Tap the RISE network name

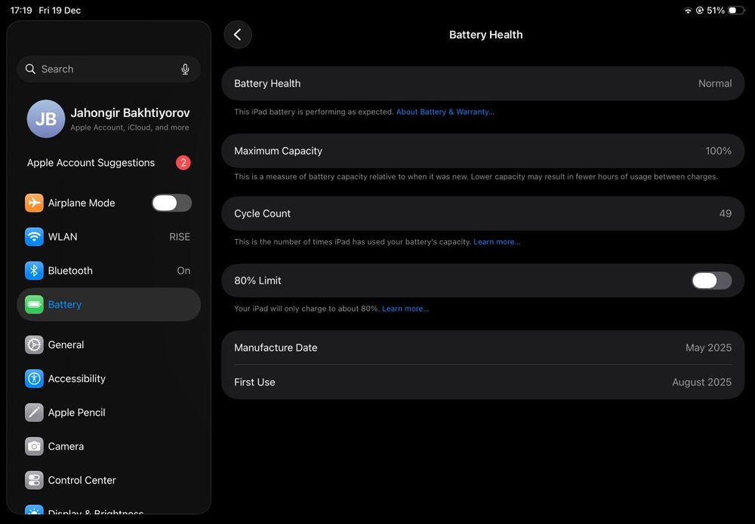click(x=180, y=237)
